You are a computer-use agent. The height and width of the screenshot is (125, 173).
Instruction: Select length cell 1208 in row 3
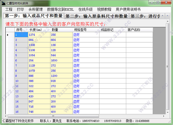click(x=39, y=45)
